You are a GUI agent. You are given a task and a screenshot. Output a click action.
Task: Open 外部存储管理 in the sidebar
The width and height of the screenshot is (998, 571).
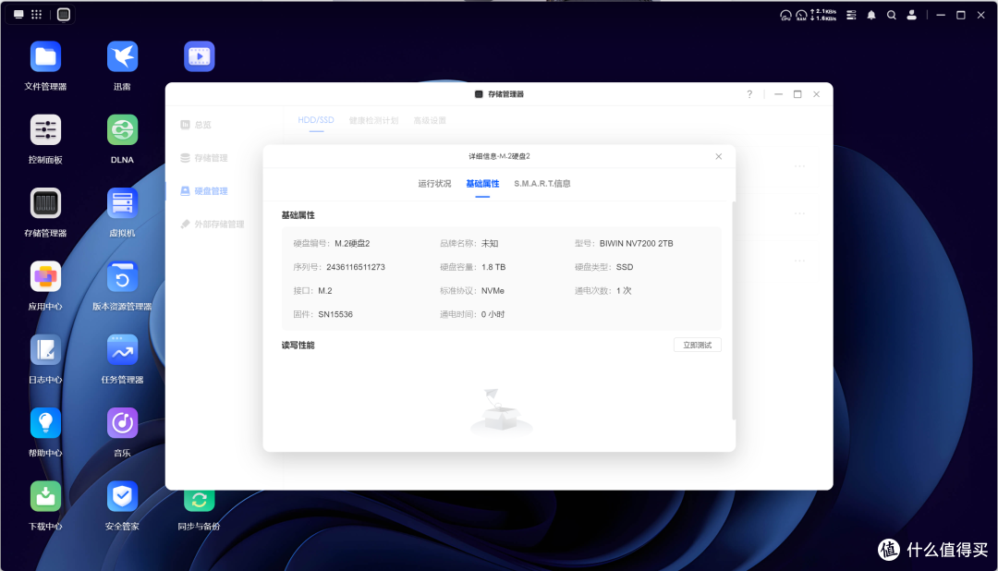point(213,225)
